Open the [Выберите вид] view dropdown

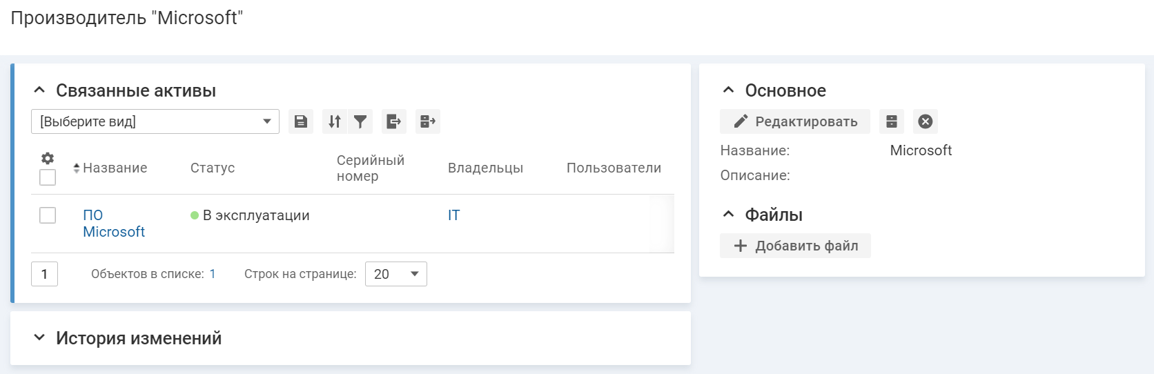coord(155,121)
